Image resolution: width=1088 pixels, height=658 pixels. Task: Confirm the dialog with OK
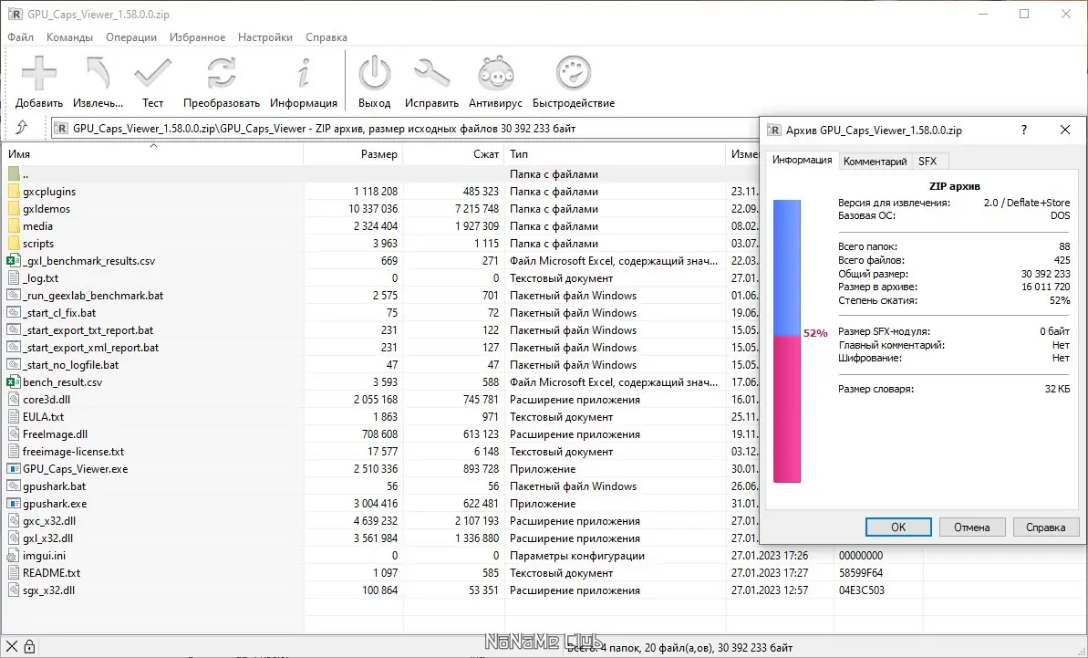pos(898,527)
